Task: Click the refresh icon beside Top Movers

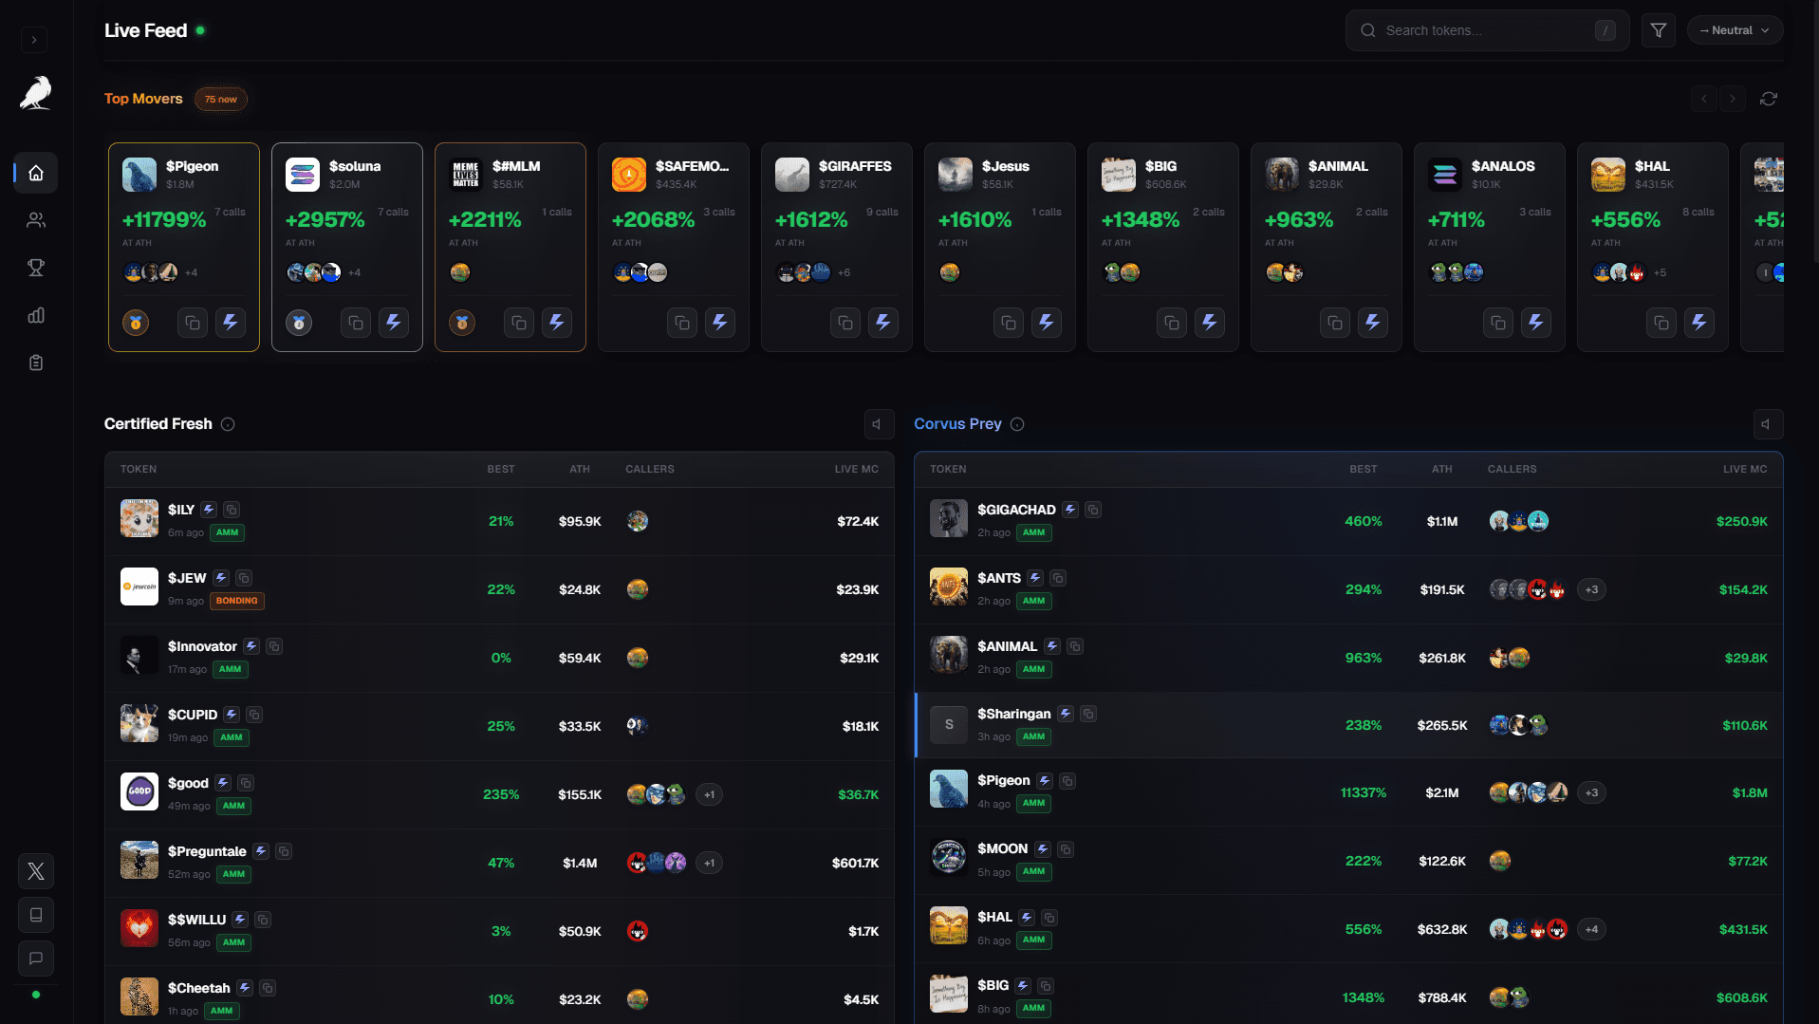Action: [1769, 99]
